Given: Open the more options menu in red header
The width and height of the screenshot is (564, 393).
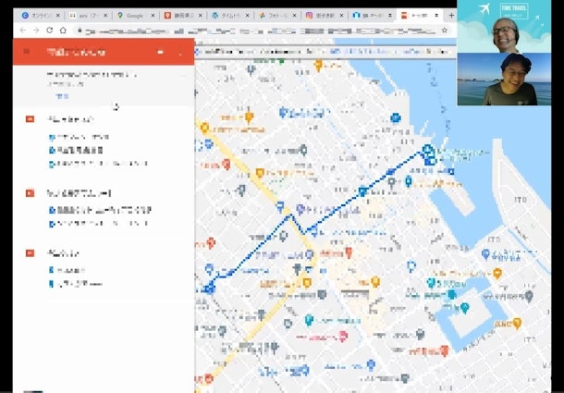Looking at the screenshot, I should (x=180, y=53).
